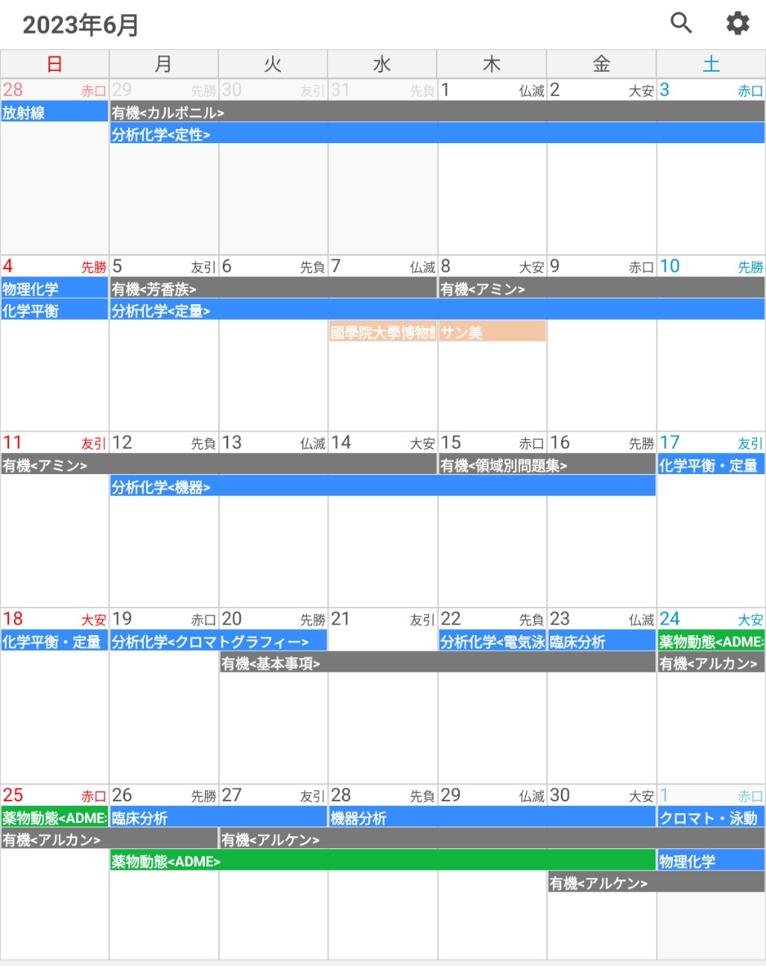766x966 pixels.
Task: Open the 薬物動態<ADME> event starting June 26
Action: [383, 861]
